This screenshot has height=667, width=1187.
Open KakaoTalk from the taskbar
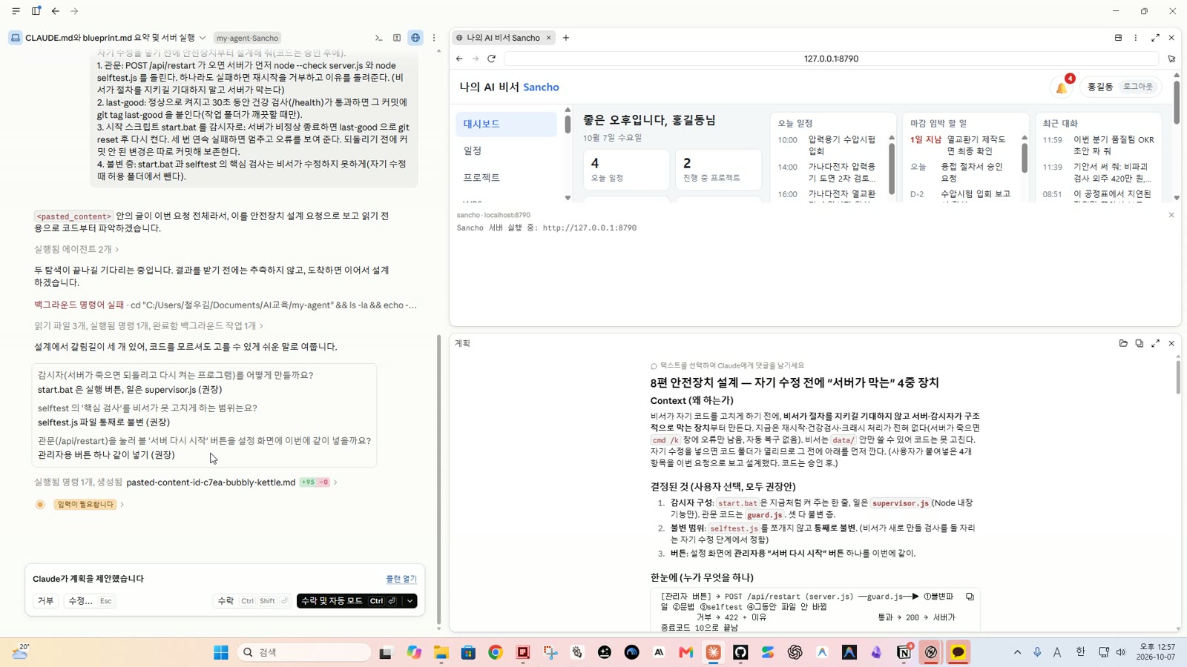pos(958,652)
